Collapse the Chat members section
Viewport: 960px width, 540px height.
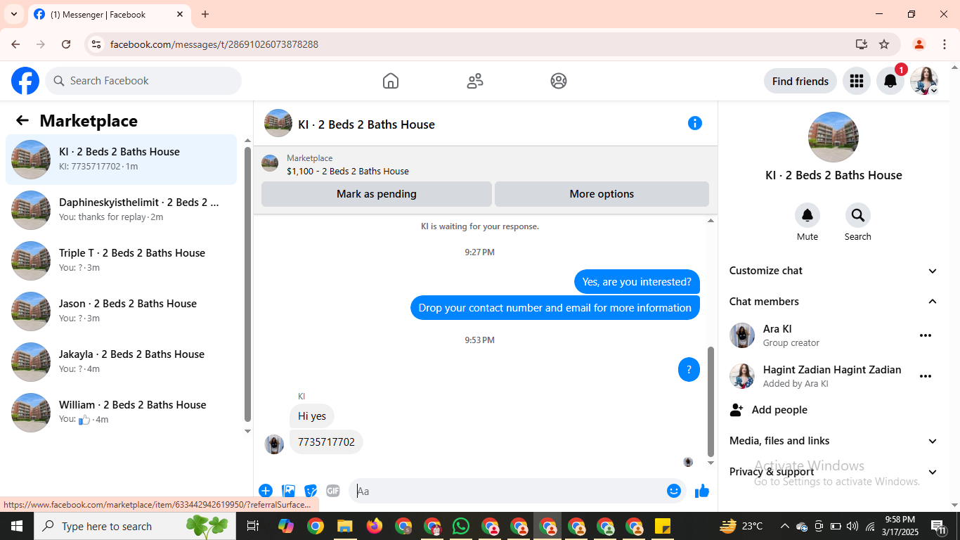[x=833, y=302]
